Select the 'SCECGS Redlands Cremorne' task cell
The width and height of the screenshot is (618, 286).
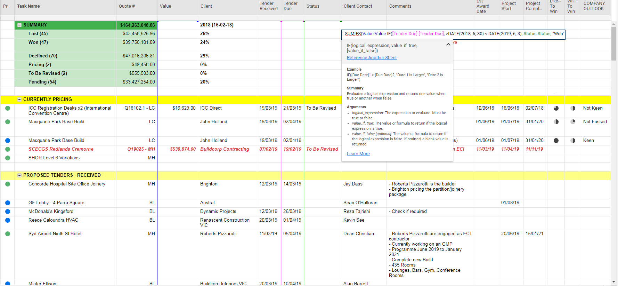click(x=65, y=149)
